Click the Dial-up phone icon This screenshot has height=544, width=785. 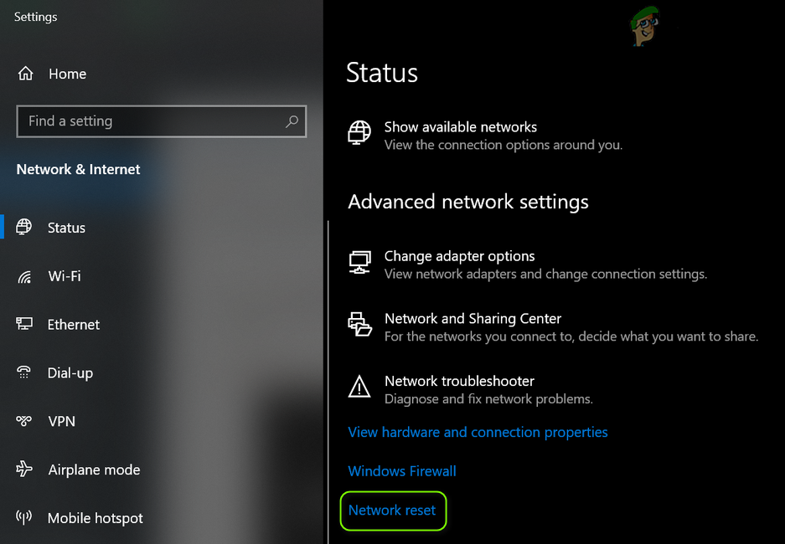[x=24, y=372]
